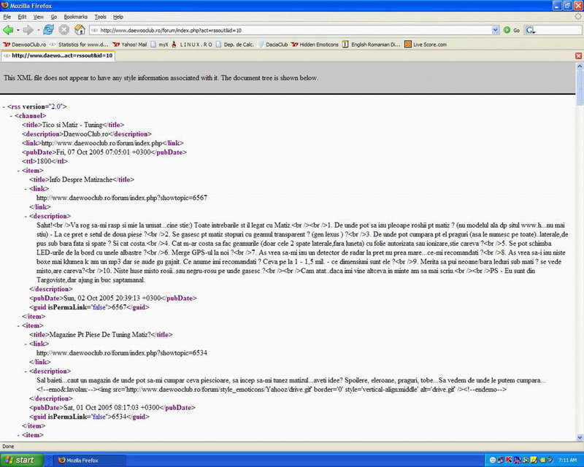Collapse the channel node
Image resolution: width=584 pixels, height=467 pixels.
click(11, 116)
